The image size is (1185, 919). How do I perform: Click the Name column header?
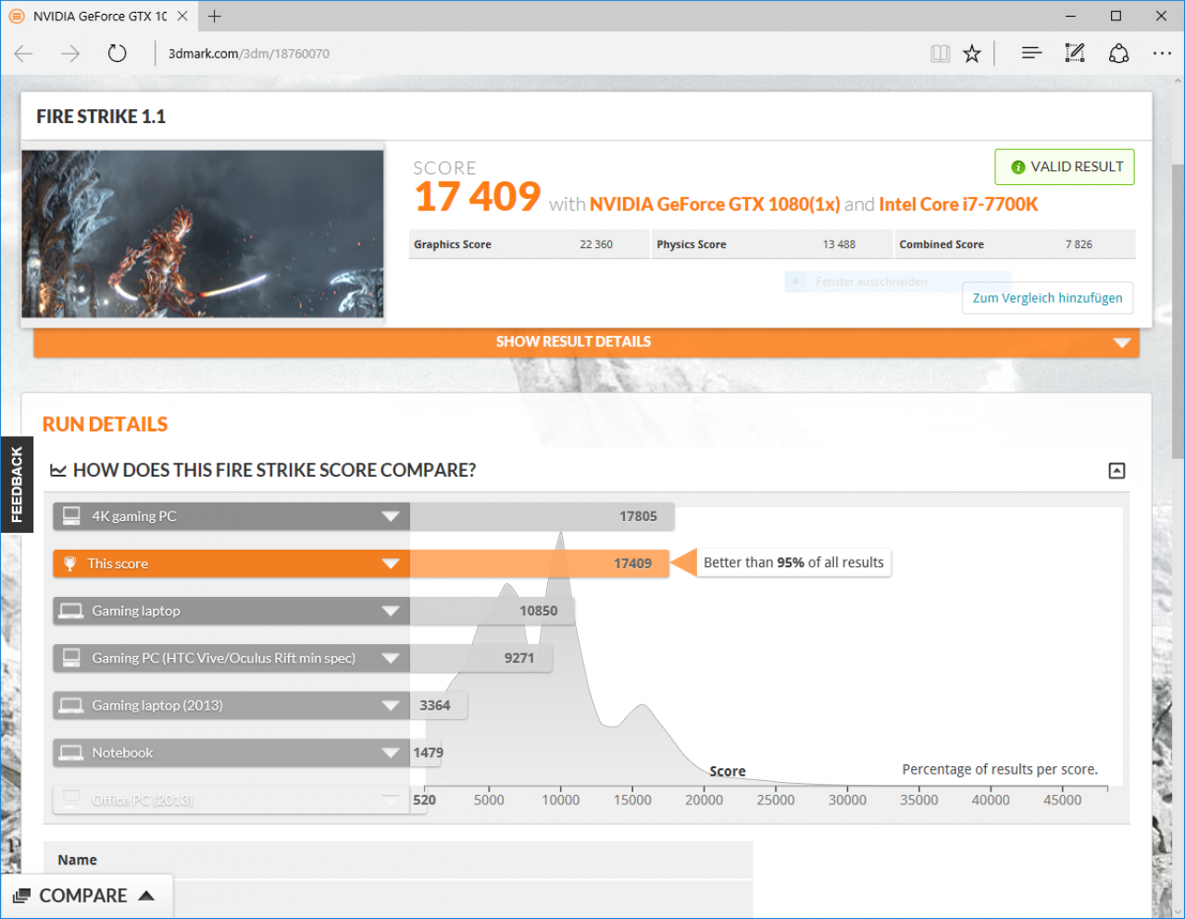(x=78, y=860)
